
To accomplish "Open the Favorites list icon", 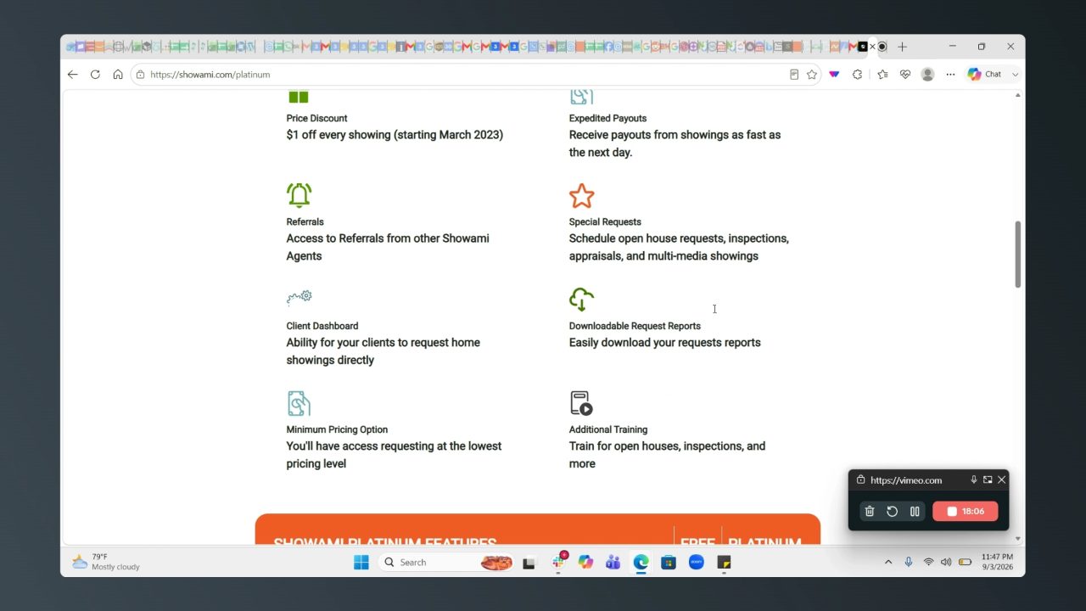I will 882,75.
